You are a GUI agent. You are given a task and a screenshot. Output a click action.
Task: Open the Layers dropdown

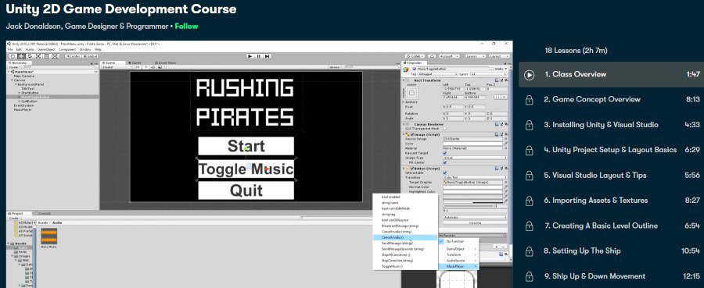(x=476, y=56)
